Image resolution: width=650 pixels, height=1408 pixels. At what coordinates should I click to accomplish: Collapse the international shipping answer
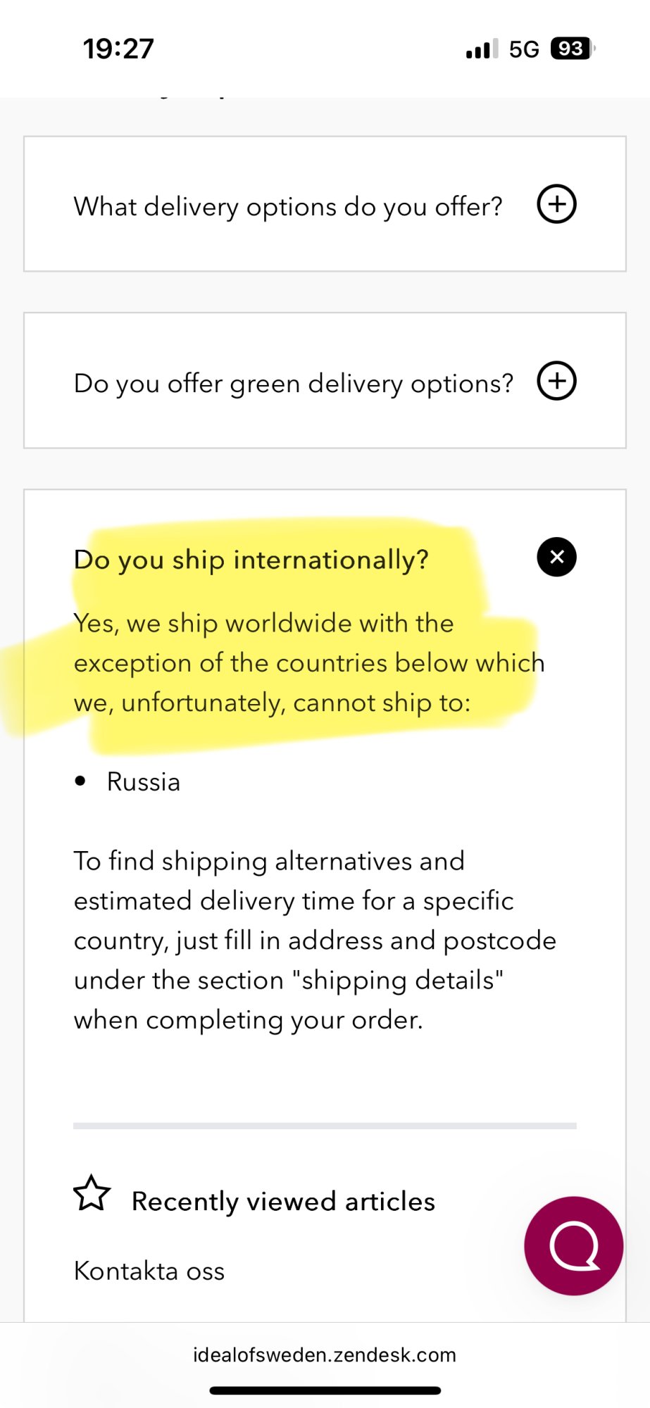point(556,557)
